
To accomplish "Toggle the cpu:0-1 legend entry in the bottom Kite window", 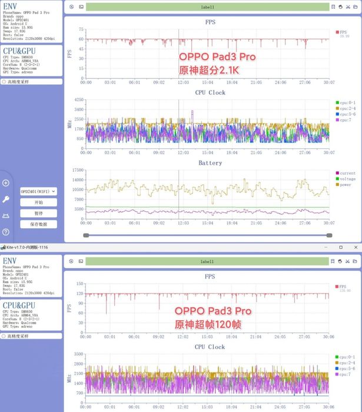I will (345, 357).
